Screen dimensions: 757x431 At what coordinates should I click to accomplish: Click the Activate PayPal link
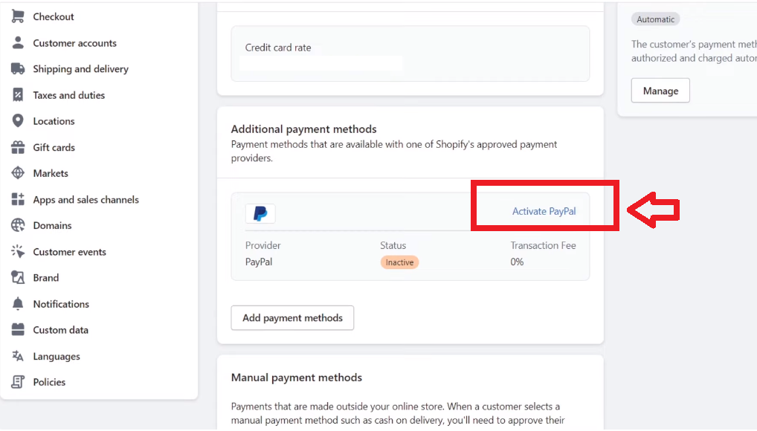coord(544,211)
